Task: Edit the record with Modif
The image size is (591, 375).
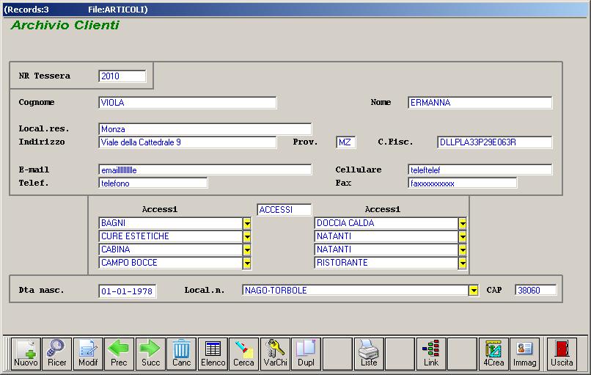Action: (88, 354)
